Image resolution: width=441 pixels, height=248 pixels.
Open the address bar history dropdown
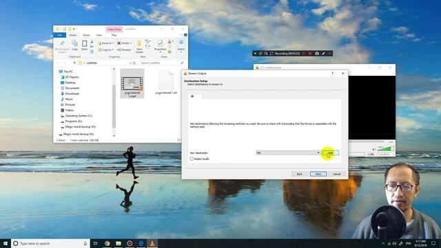pyautogui.click(x=130, y=63)
